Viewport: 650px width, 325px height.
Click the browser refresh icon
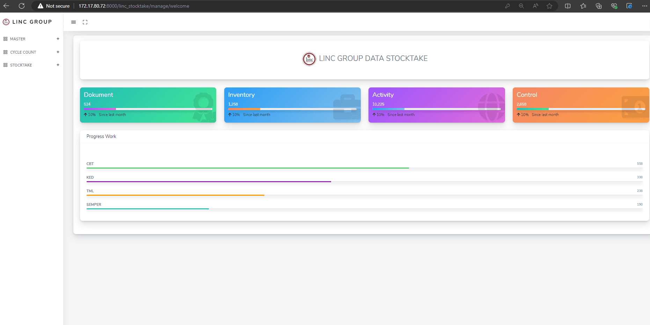(22, 6)
